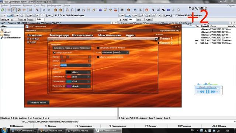236x133 pixels.
Task: Open the left panel favorites star button
Action: 112,23
